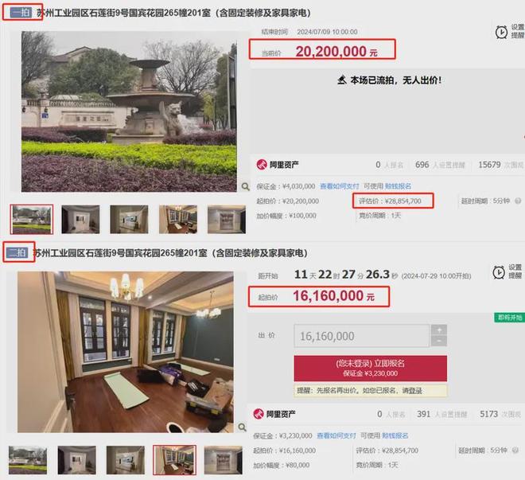Decrease bid with the minus stepper
The width and height of the screenshot is (525, 480).
click(x=439, y=341)
